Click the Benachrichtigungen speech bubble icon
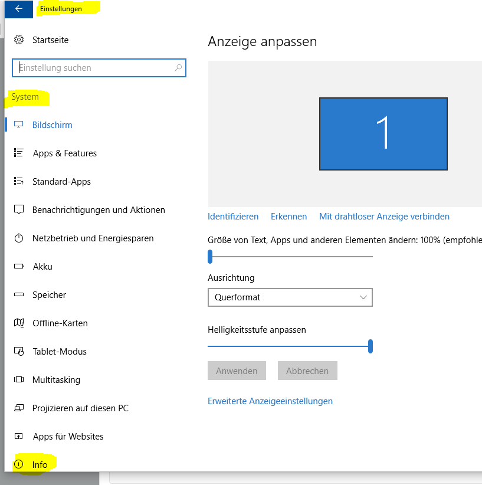 19,209
